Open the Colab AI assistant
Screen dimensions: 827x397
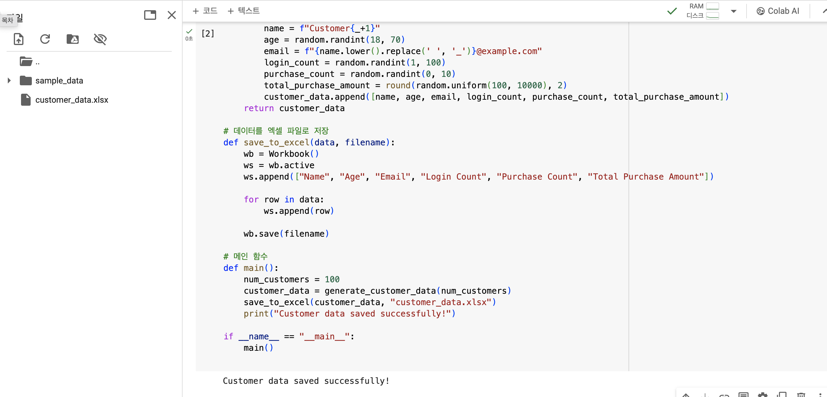pyautogui.click(x=778, y=11)
